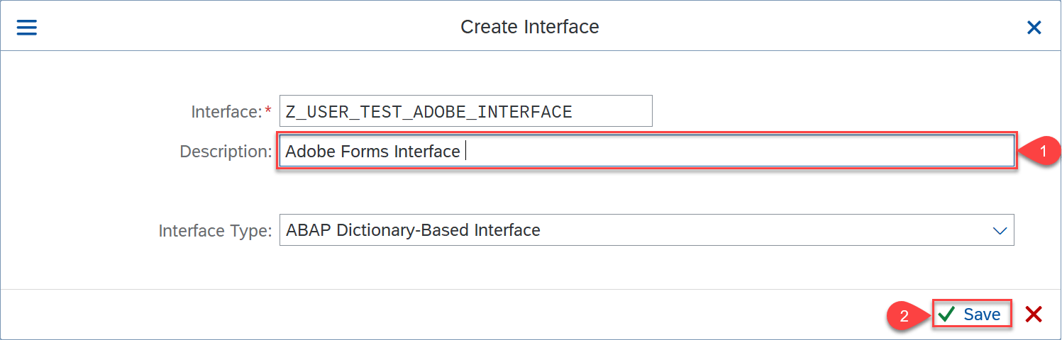Screen dimensions: 1062x340
Task: Click the Description: field label
Action: pos(226,152)
